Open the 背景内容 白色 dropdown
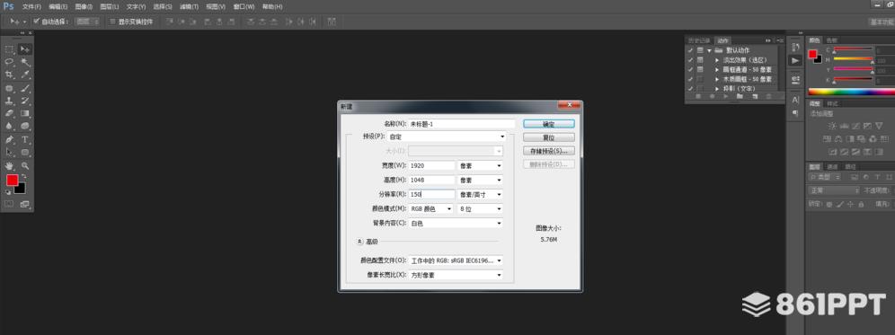The height and width of the screenshot is (335, 895). tap(456, 223)
